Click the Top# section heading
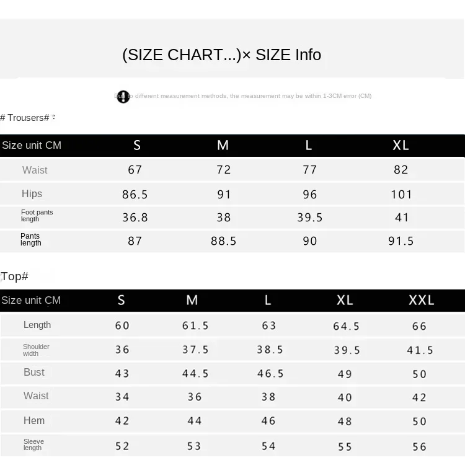This screenshot has height=473, width=465. pos(14,276)
